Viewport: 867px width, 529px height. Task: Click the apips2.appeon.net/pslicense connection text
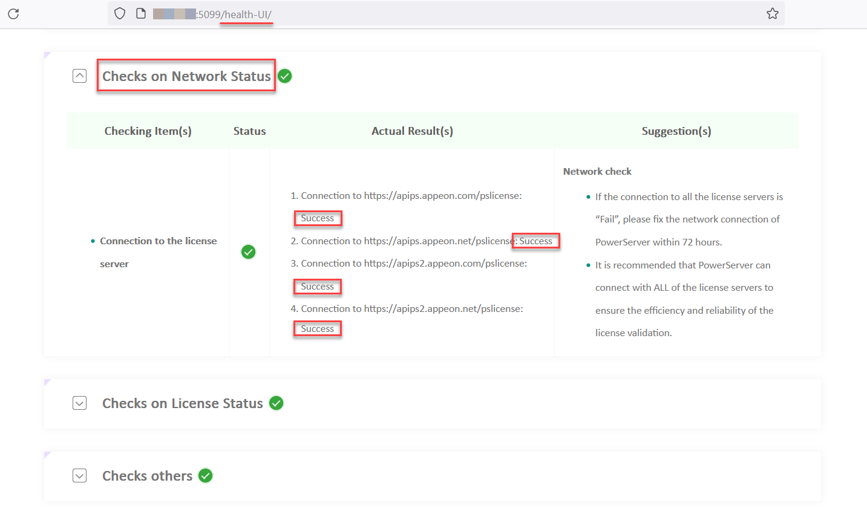[411, 309]
